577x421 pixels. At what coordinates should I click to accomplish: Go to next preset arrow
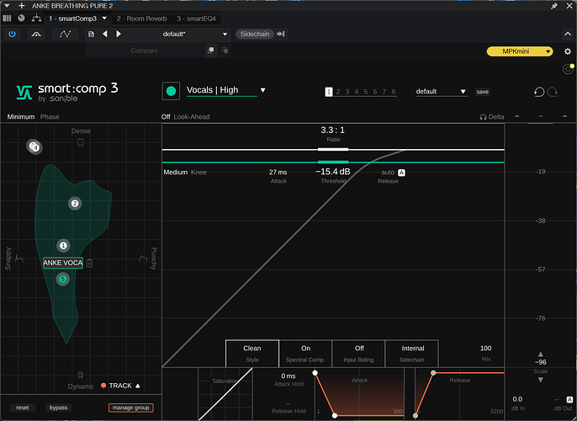point(119,34)
